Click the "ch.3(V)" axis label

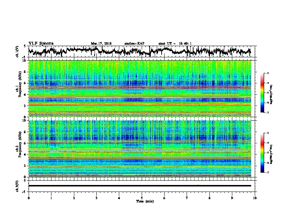[x=17, y=186]
